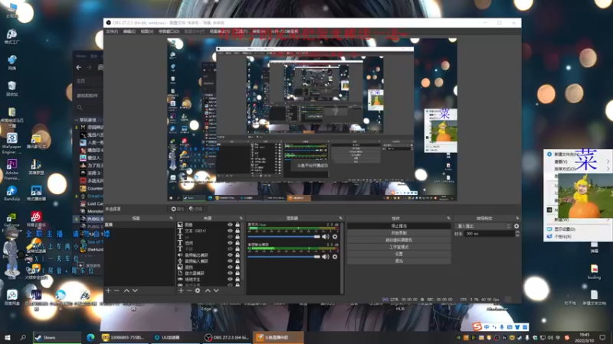Switch to Steam in the taskbar
Image resolution: width=613 pixels, height=344 pixels.
point(57,337)
